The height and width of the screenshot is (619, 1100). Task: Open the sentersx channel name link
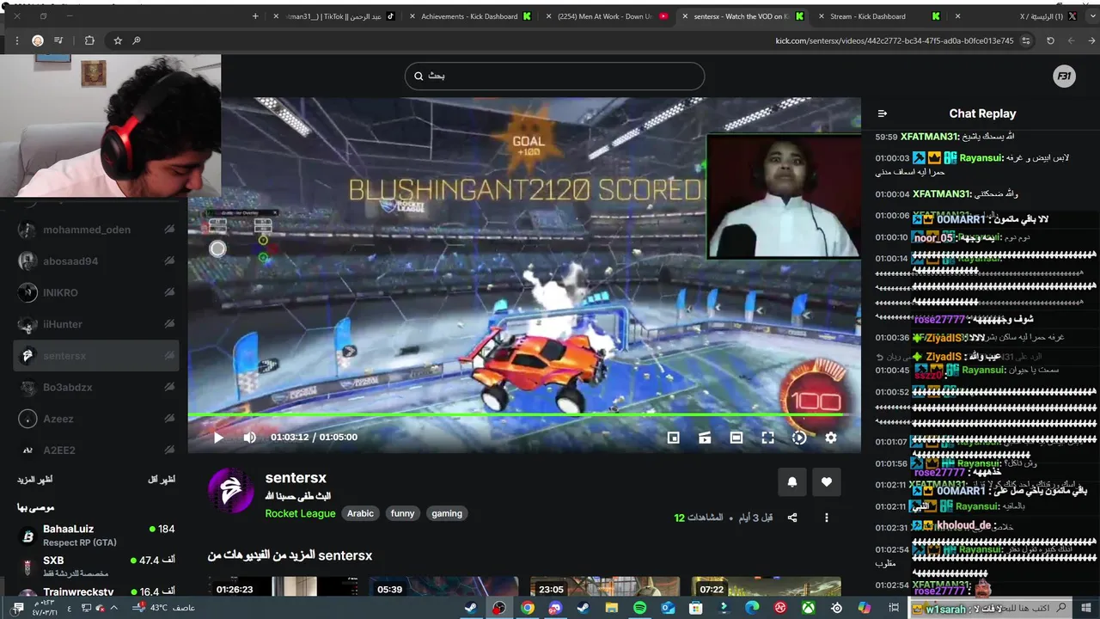tap(296, 478)
